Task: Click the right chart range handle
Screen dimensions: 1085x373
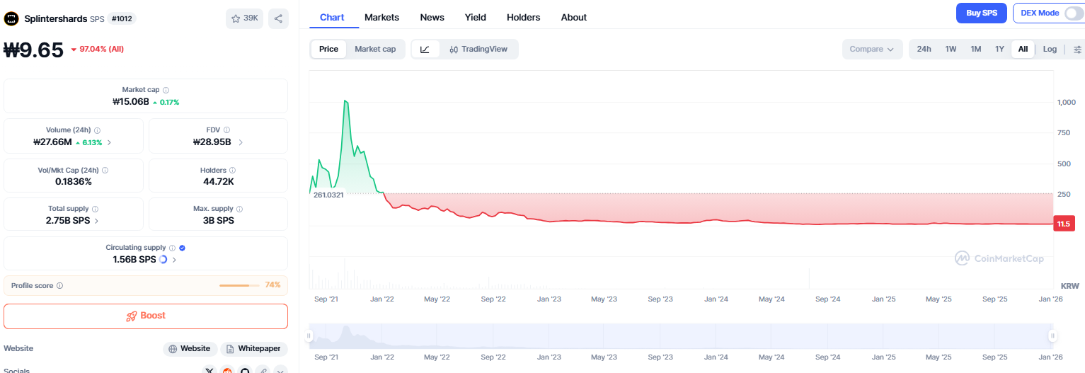Action: (x=1052, y=336)
